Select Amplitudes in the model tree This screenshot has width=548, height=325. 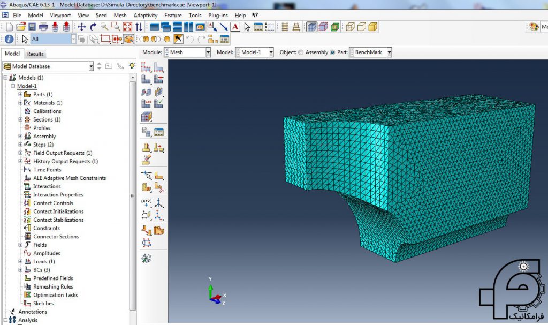click(x=47, y=253)
